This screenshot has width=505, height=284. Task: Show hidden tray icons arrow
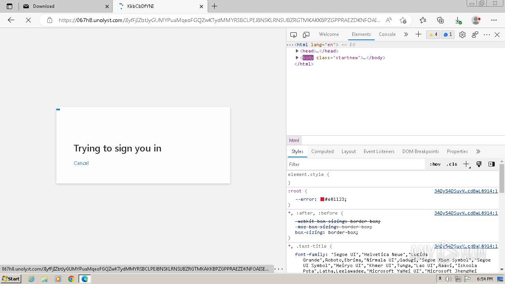(440, 279)
